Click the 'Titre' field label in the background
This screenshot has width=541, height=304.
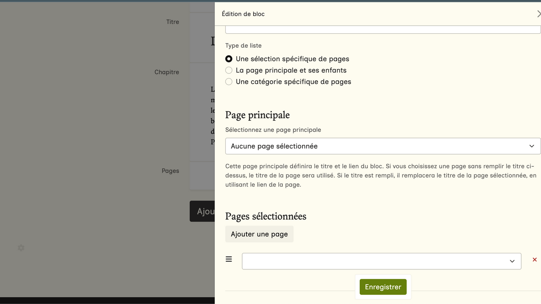pyautogui.click(x=172, y=22)
